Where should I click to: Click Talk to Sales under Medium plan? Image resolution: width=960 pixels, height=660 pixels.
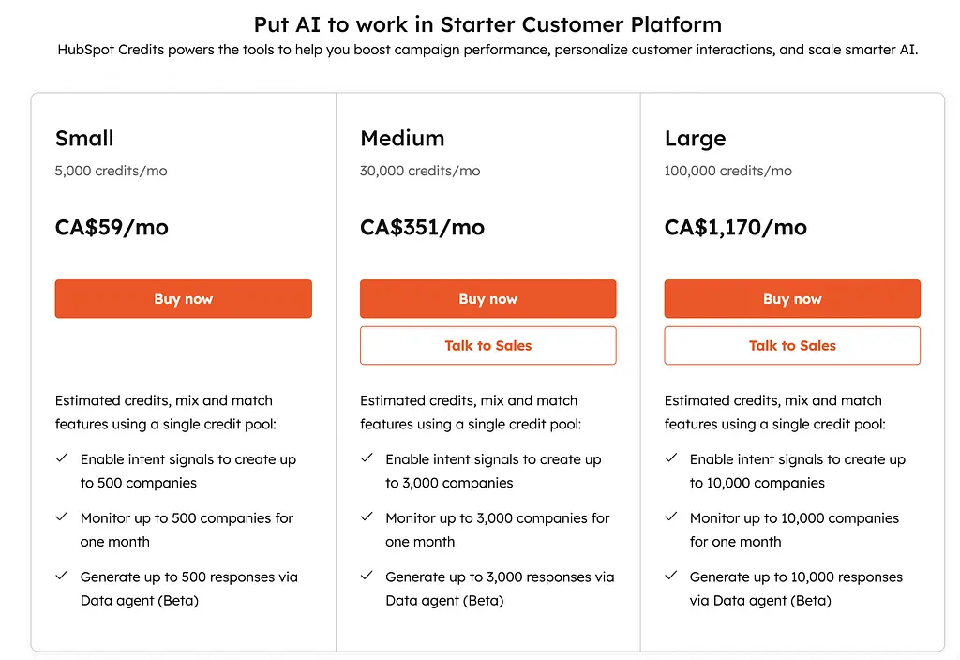click(487, 346)
